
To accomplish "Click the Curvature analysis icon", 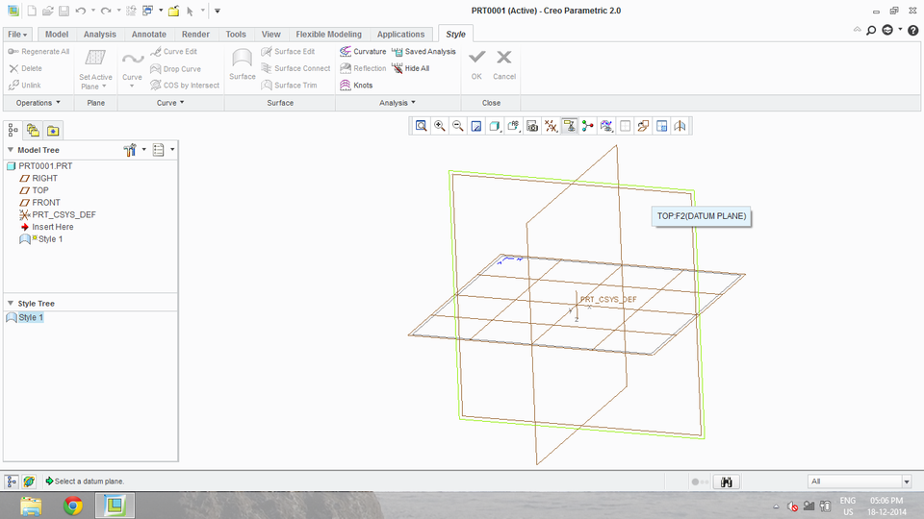I will tap(346, 52).
